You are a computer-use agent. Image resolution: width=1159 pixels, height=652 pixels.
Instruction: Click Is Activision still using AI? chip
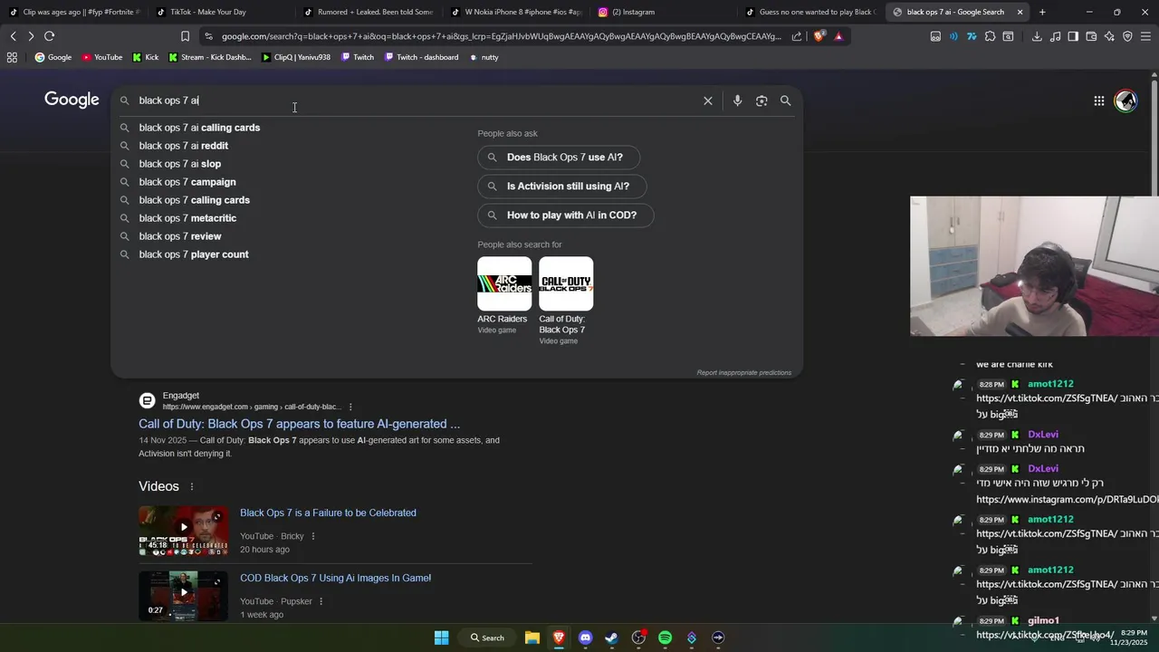(561, 187)
